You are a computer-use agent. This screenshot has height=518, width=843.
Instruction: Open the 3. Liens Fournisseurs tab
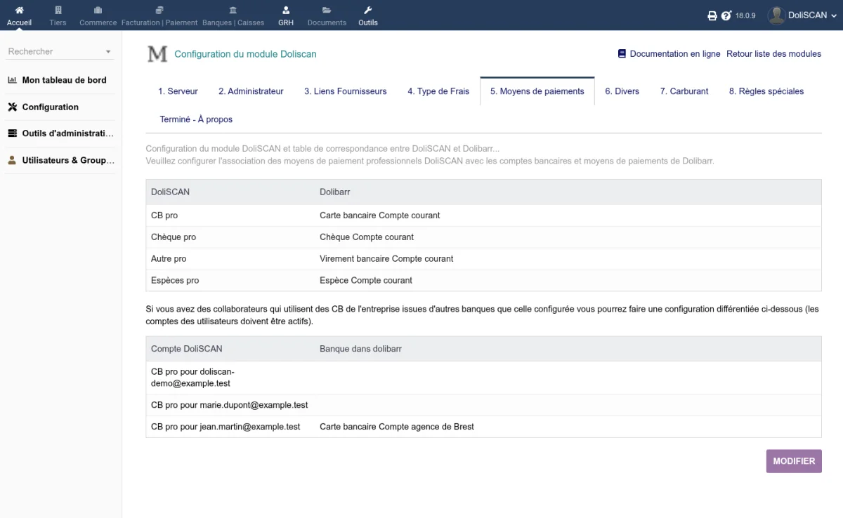tap(346, 91)
